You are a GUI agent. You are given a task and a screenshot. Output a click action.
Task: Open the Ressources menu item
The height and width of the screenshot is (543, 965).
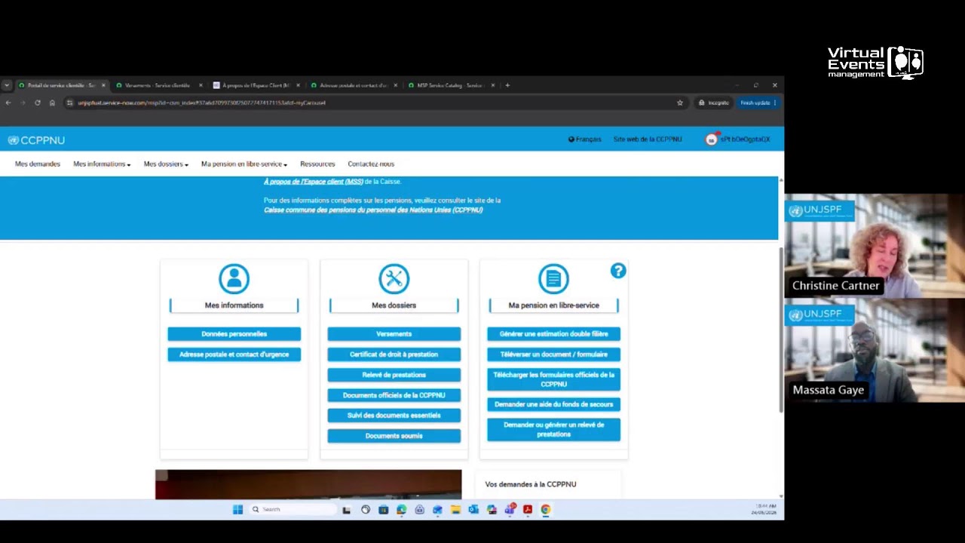click(x=317, y=164)
